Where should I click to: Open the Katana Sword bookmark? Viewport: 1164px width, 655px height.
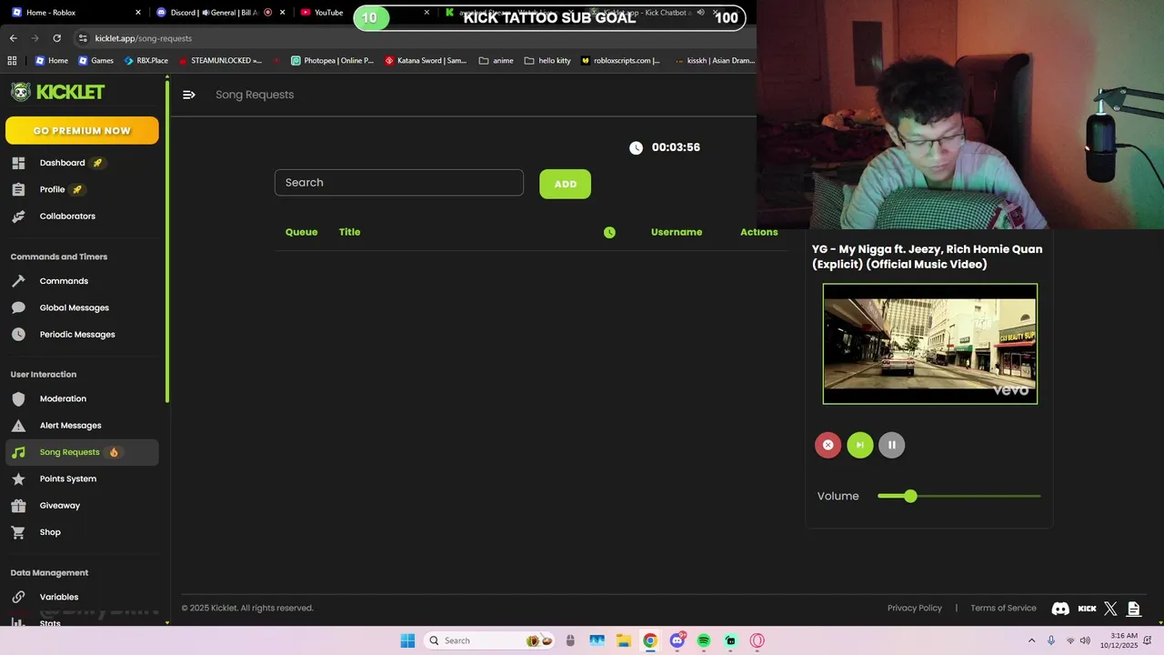tap(426, 61)
